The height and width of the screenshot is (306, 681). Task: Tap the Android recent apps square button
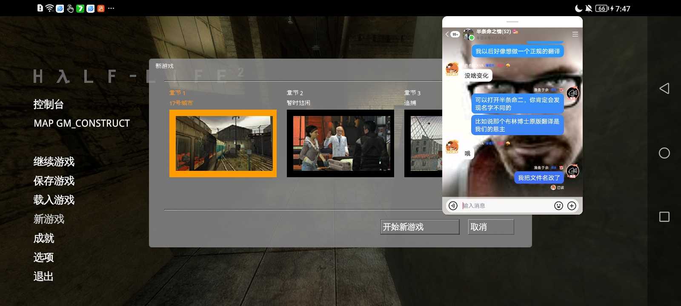click(664, 217)
